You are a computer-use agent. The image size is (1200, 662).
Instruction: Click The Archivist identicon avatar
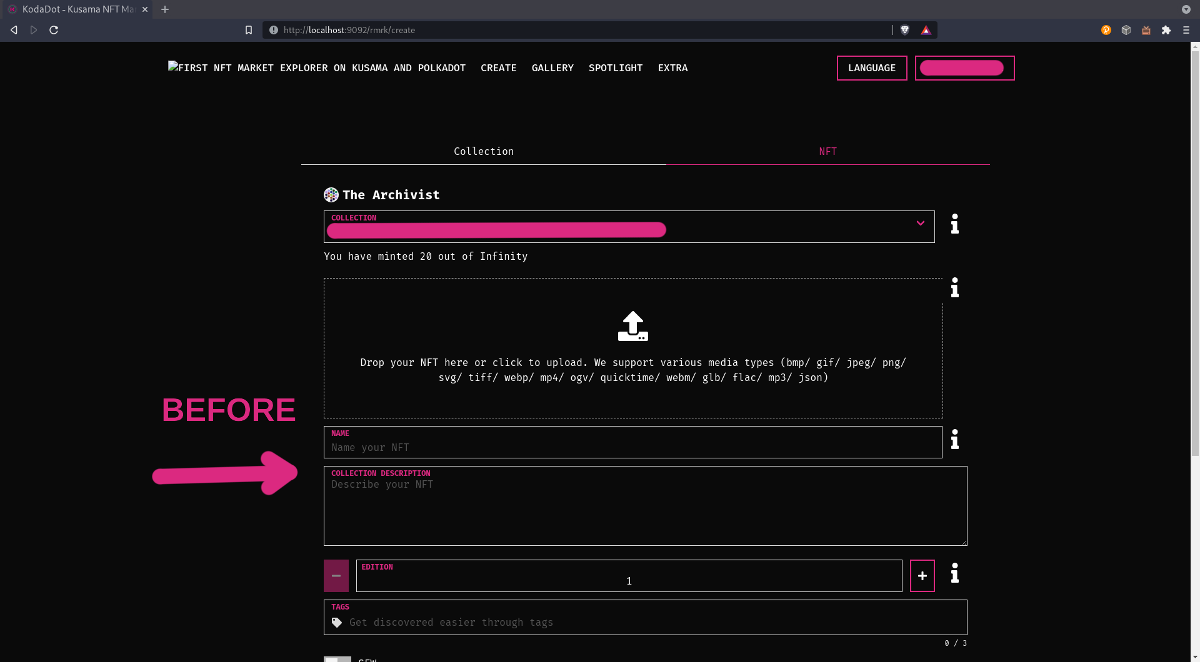pyautogui.click(x=331, y=195)
